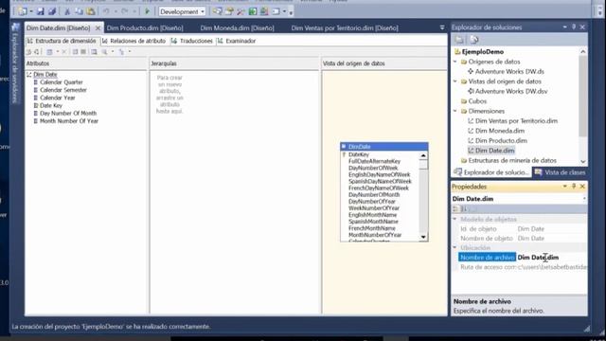606x341 pixels.
Task: Open the Traducciones tab
Action: 192,41
